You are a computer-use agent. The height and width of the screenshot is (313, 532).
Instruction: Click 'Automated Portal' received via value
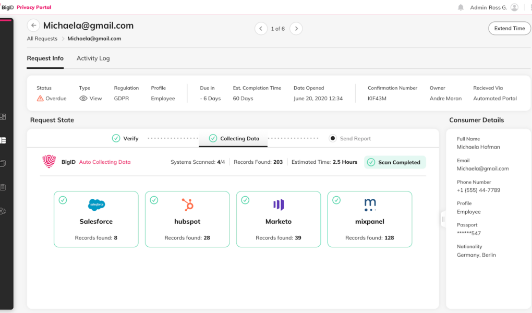pyautogui.click(x=495, y=99)
